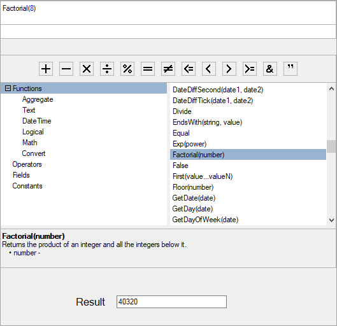The width and height of the screenshot is (337, 326).
Task: Click the function list scrollbar thumb
Action: coord(331,146)
